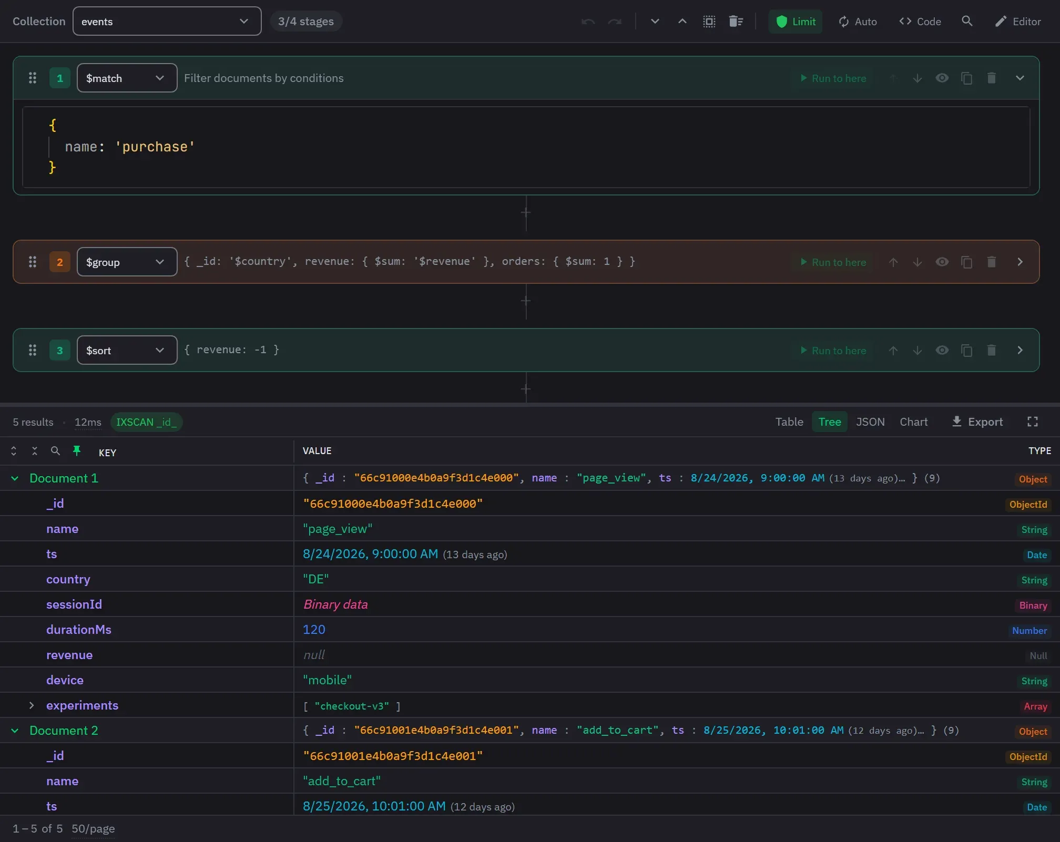
Task: Add stage between $match and $group
Action: tap(526, 213)
